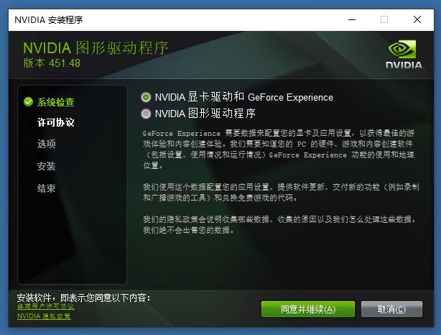Click the NVIDIA 安装程序 title bar text
The width and height of the screenshot is (441, 335).
49,19
